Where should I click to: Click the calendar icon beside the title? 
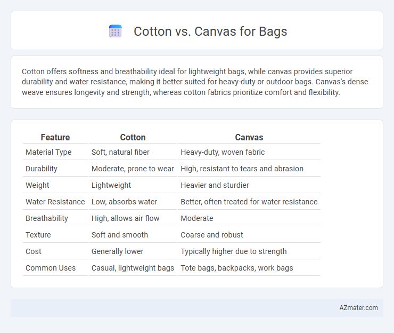coord(116,31)
